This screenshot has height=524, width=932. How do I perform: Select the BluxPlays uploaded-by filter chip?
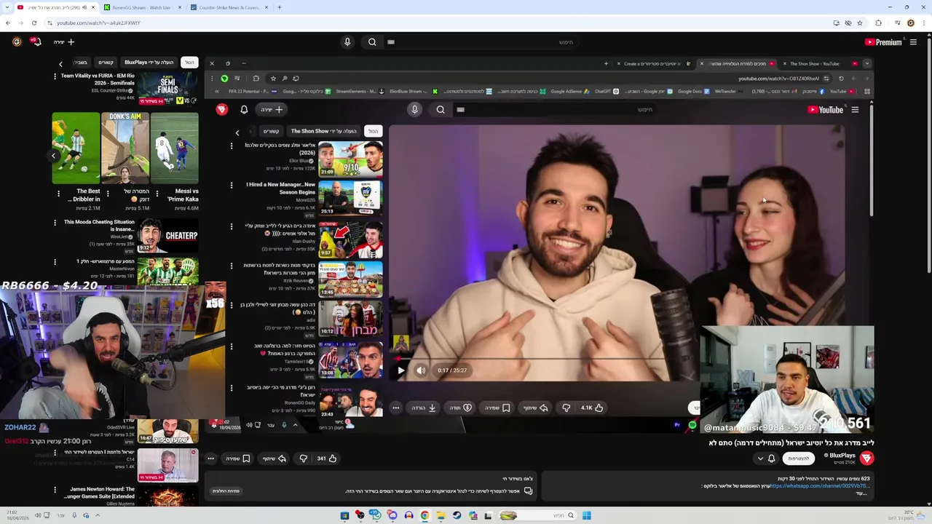point(149,63)
